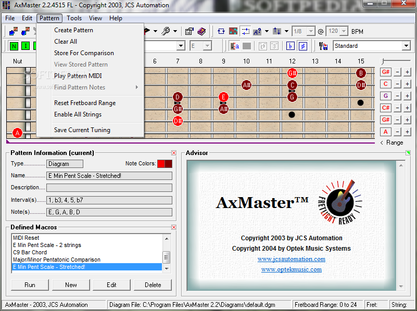
Task: Click the B note on fret 15
Action: [x=361, y=73]
